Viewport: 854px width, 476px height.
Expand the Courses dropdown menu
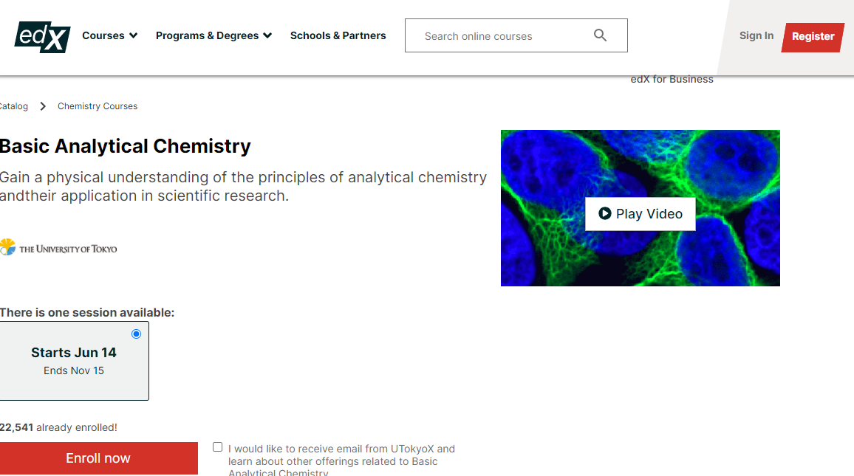(109, 35)
